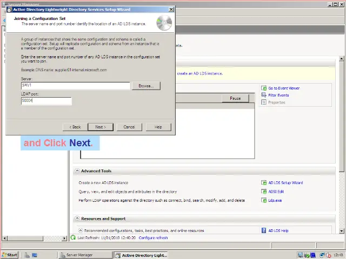Launch ADSI Edit link
The image size is (346, 259).
(276, 192)
